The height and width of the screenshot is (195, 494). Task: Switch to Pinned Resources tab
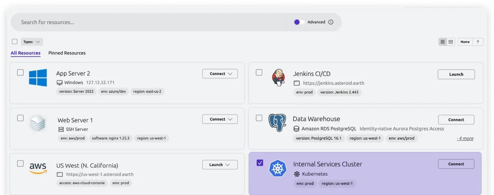(x=67, y=53)
